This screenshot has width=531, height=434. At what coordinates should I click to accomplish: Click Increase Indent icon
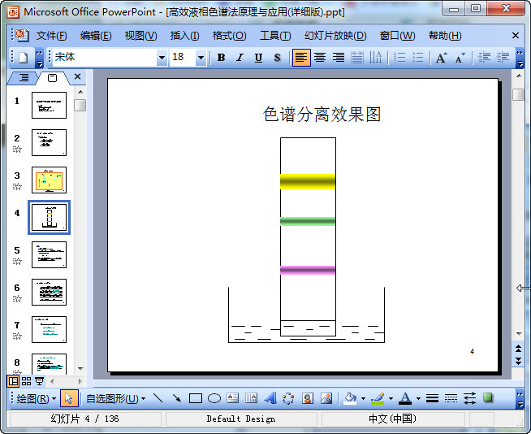[503, 58]
